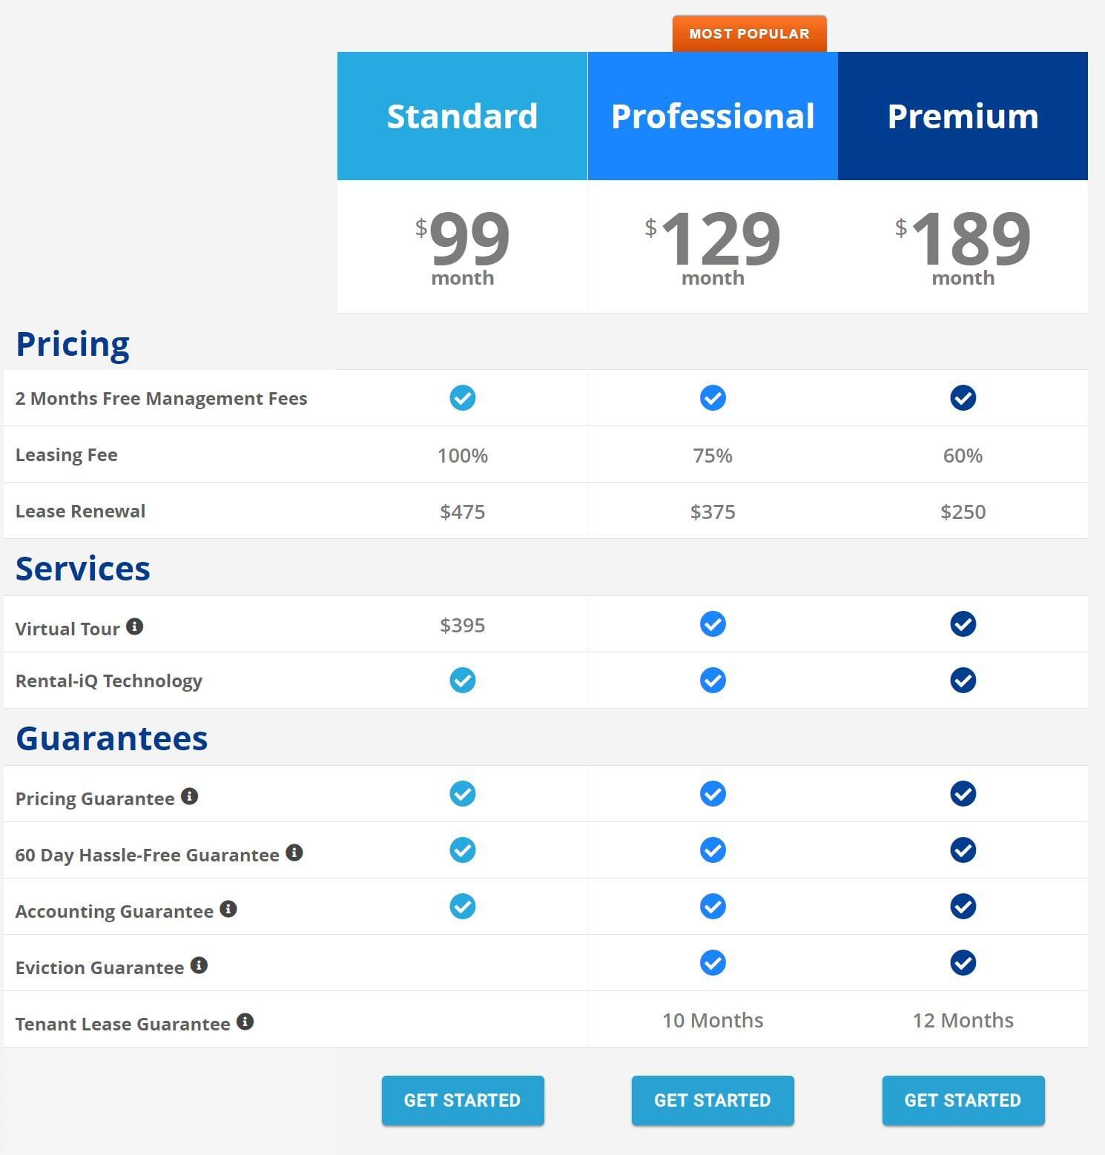
Task: Click info icon next to Virtual Tour
Action: tap(134, 626)
